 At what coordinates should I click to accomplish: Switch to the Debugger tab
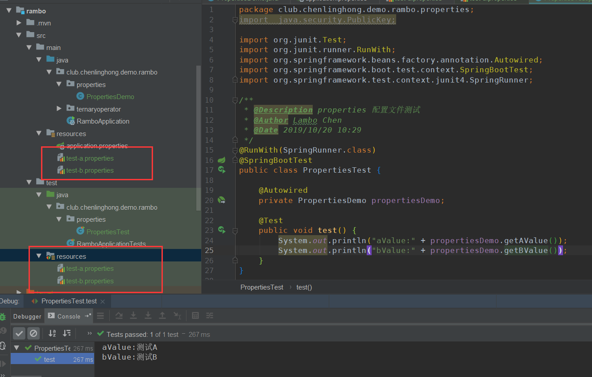27,316
